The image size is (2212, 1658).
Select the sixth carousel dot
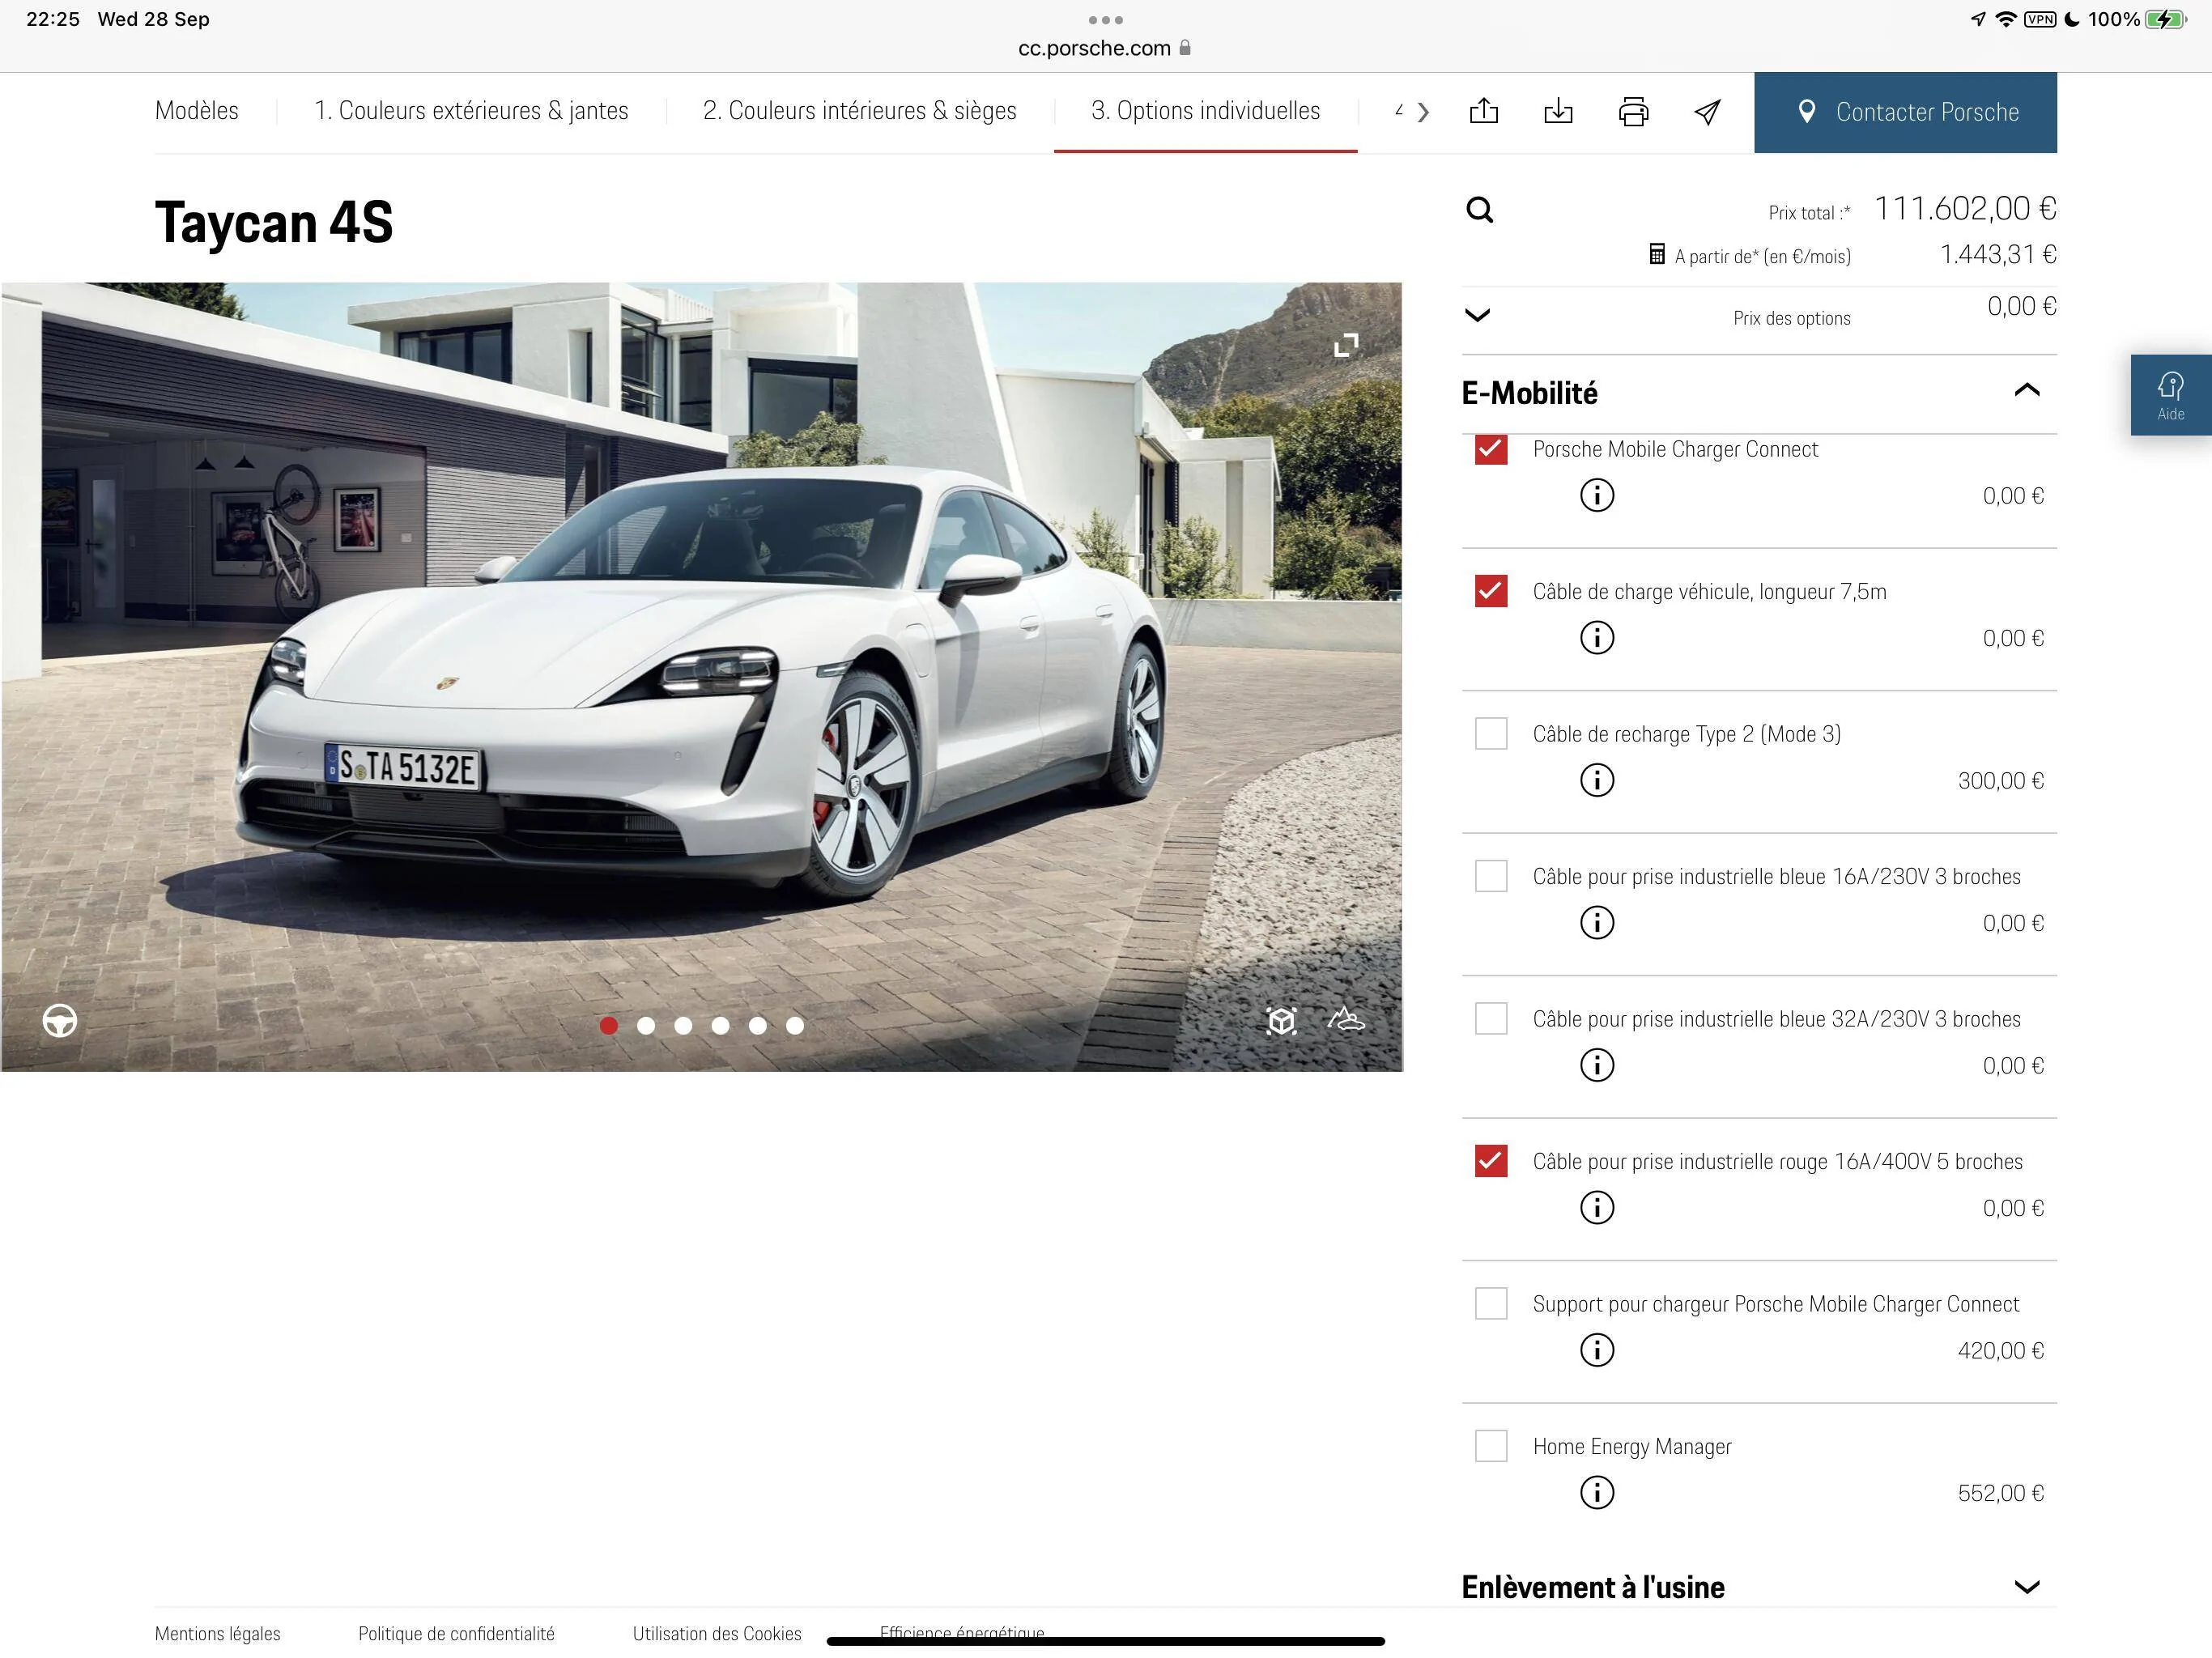coord(795,1025)
